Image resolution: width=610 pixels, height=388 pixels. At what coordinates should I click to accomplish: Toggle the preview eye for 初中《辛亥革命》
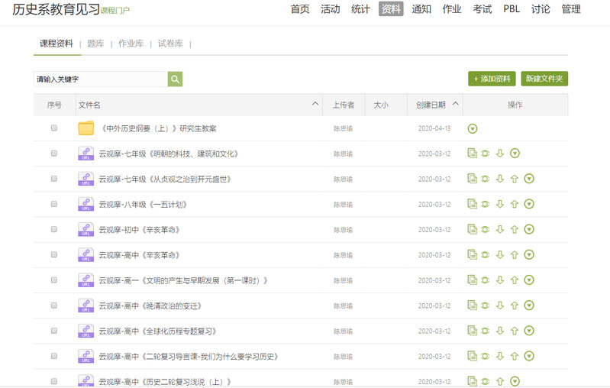(486, 230)
